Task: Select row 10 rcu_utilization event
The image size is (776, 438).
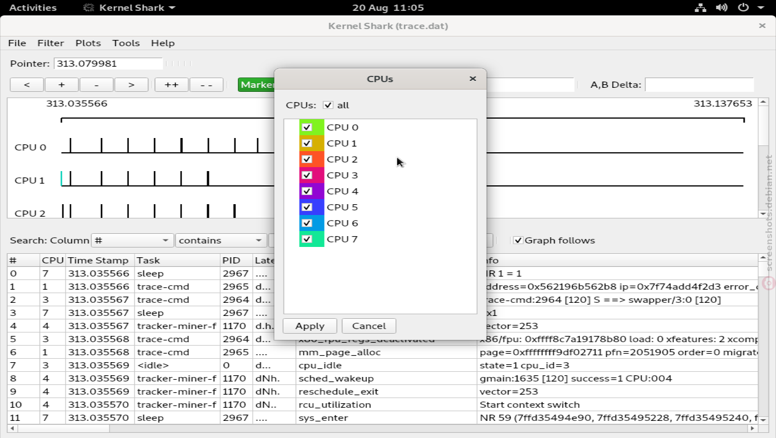Action: (382, 404)
